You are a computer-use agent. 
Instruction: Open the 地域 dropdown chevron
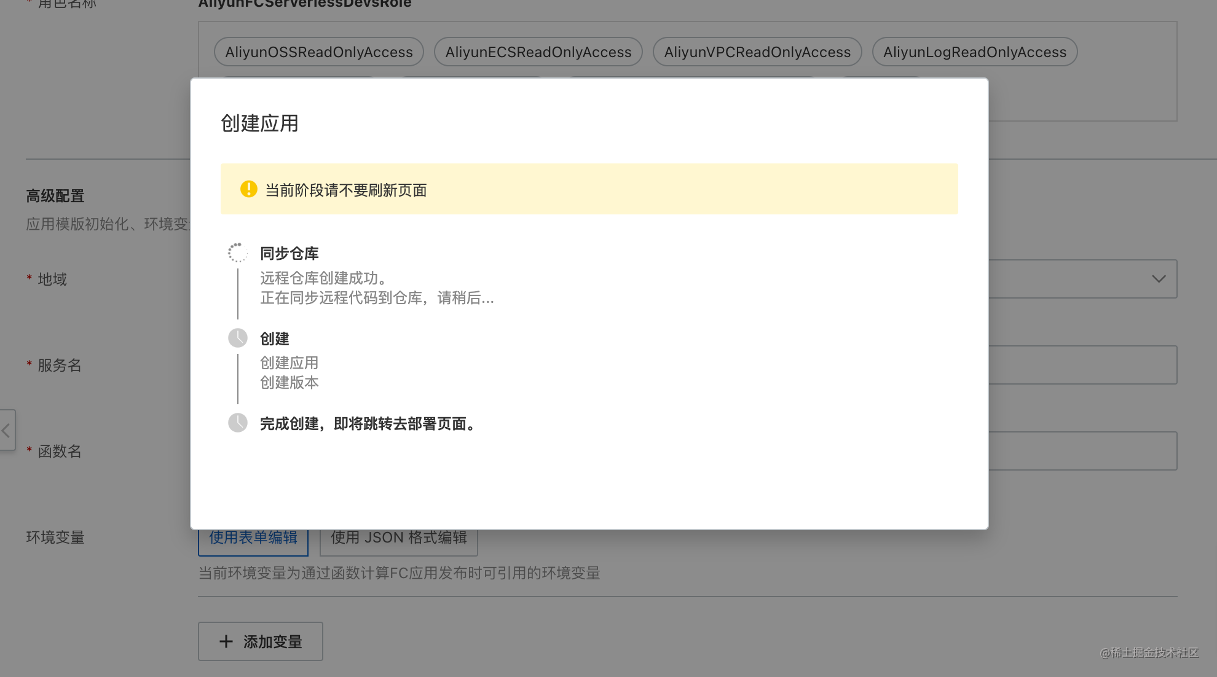click(x=1159, y=279)
